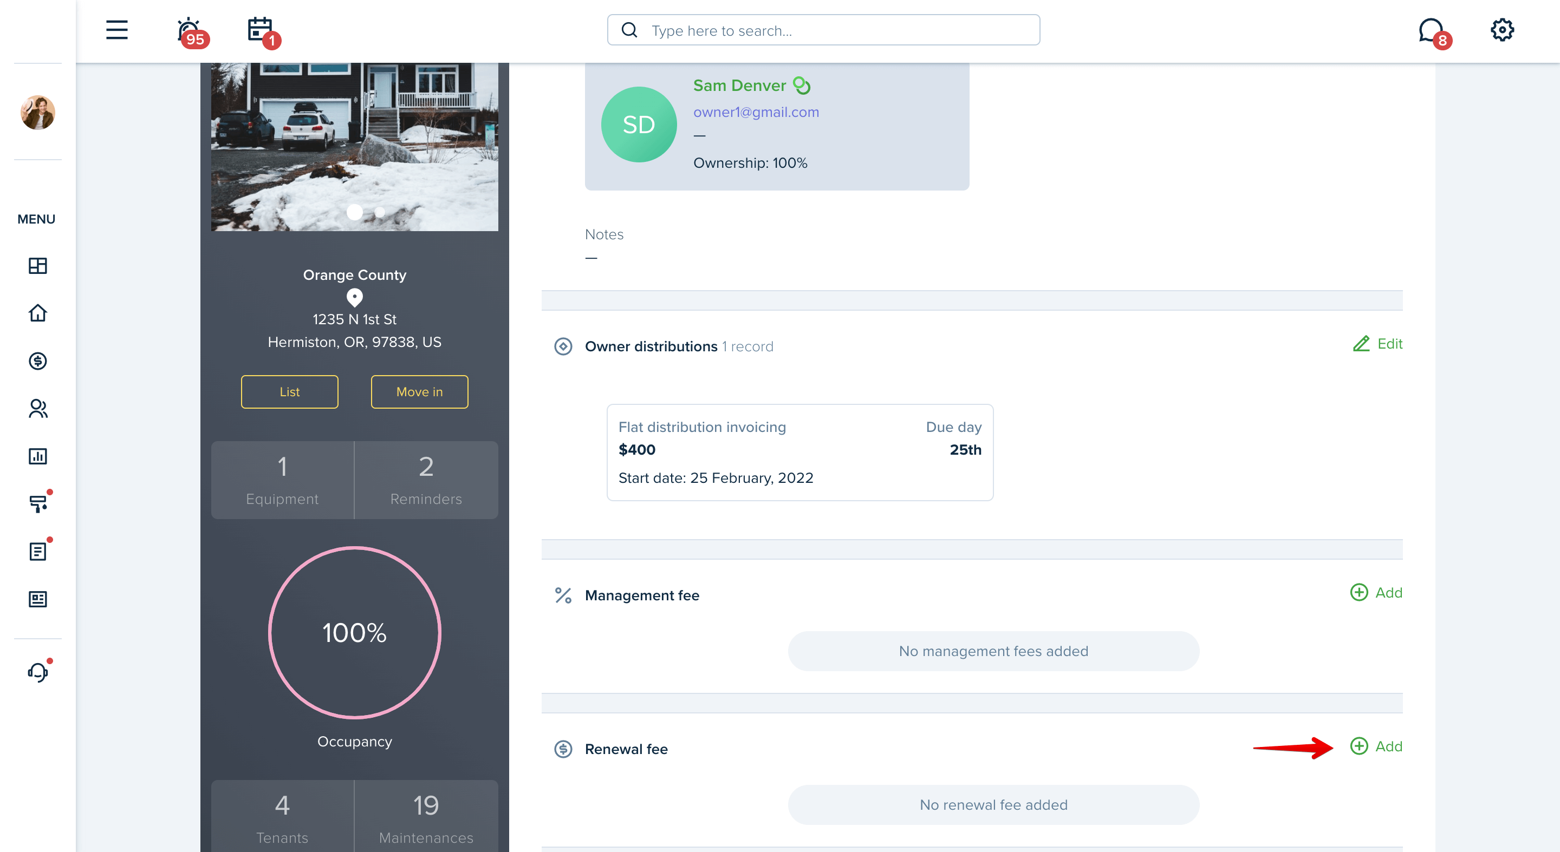
Task: Add a Renewal fee
Action: pos(1376,746)
